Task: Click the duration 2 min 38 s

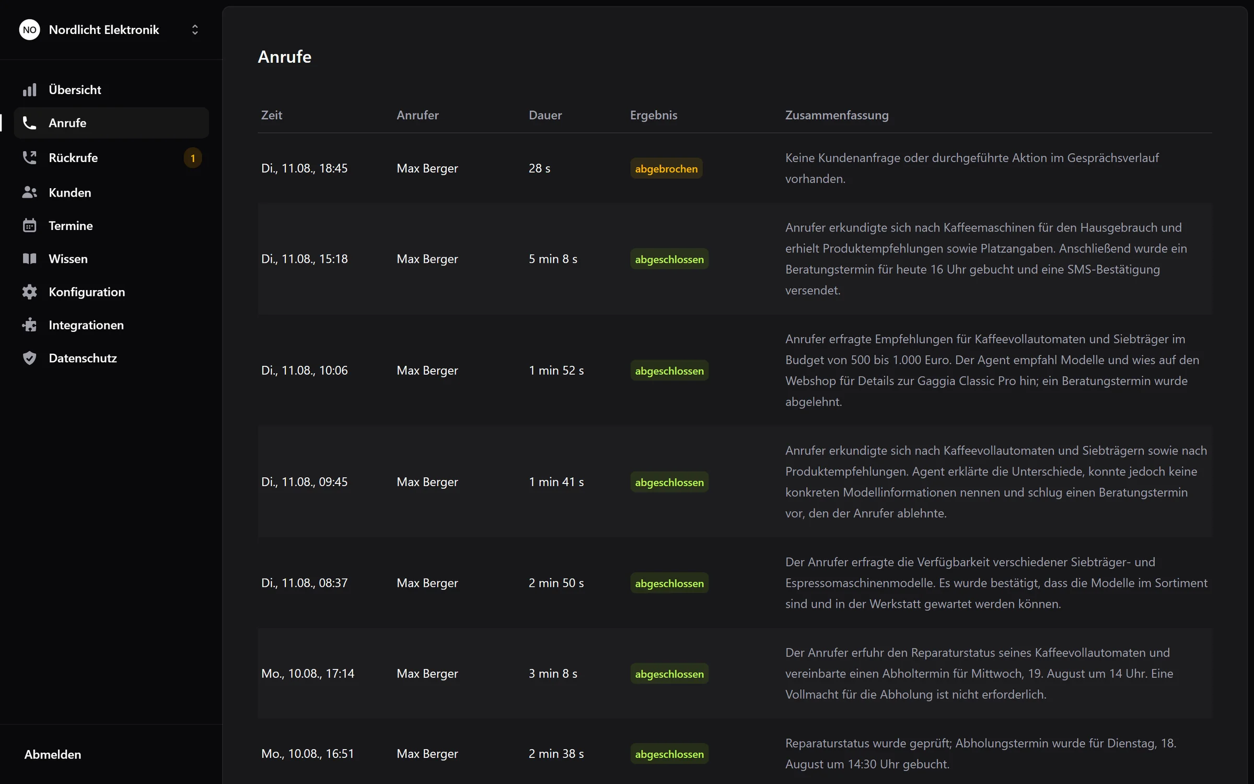Action: click(556, 754)
